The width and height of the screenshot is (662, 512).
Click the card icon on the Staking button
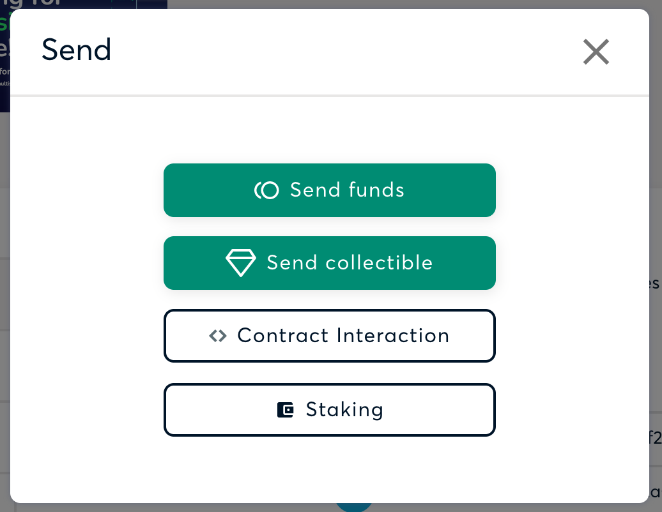tap(286, 410)
